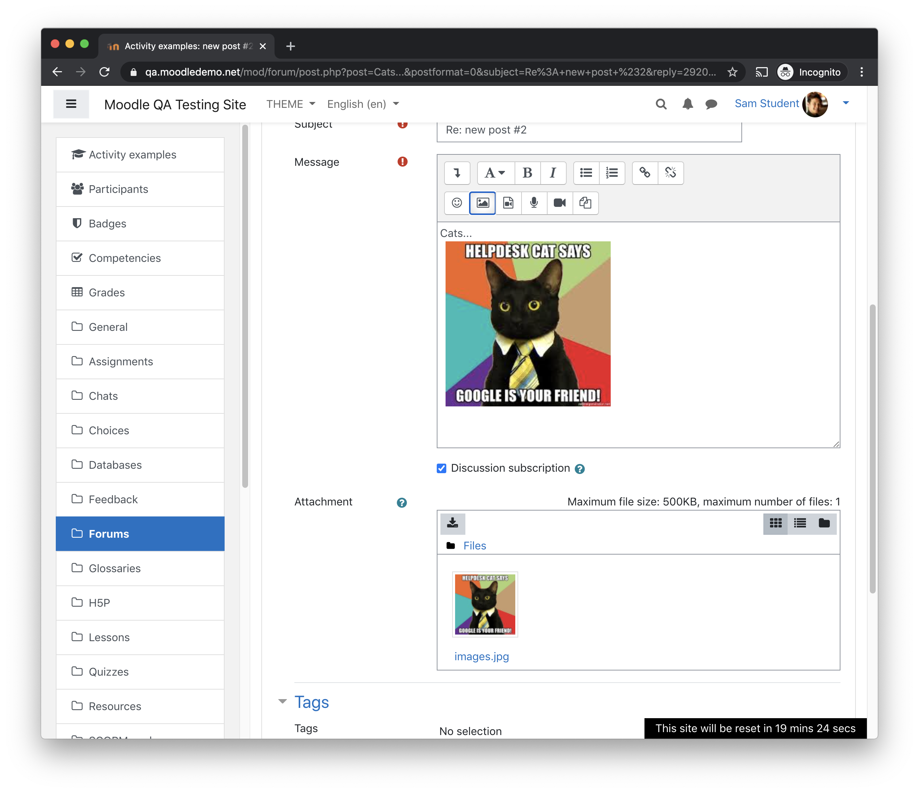Select Forums section in sidebar
This screenshot has height=793, width=919.
click(x=140, y=534)
